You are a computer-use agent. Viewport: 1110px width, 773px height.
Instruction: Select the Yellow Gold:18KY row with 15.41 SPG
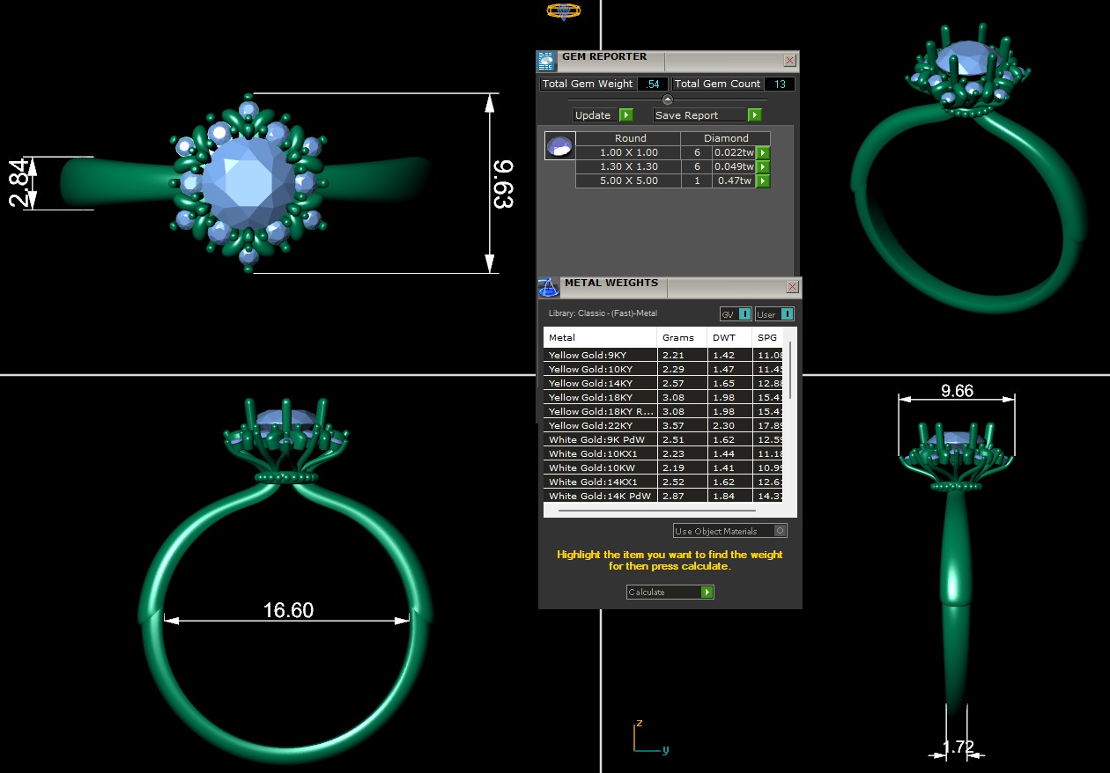pos(663,397)
